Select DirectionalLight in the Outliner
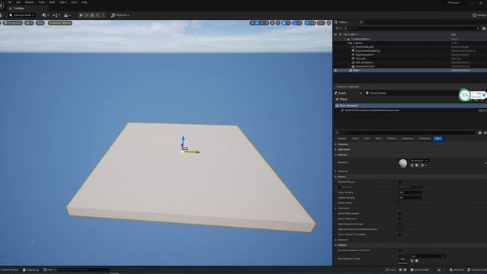 pyautogui.click(x=364, y=47)
